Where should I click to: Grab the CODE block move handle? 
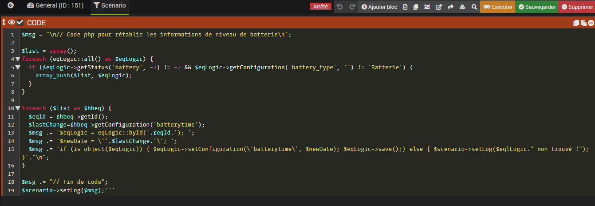4,22
